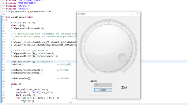The width and height of the screenshot is (187, 105).
Task: Click '#include "stdio.h"' line
Action: pyautogui.click(x=18, y=9)
